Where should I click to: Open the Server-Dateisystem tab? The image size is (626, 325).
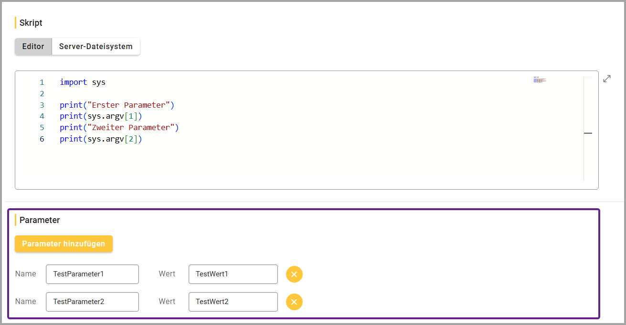tap(95, 47)
